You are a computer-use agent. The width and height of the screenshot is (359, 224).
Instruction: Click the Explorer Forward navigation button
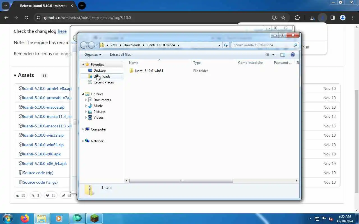(91, 45)
